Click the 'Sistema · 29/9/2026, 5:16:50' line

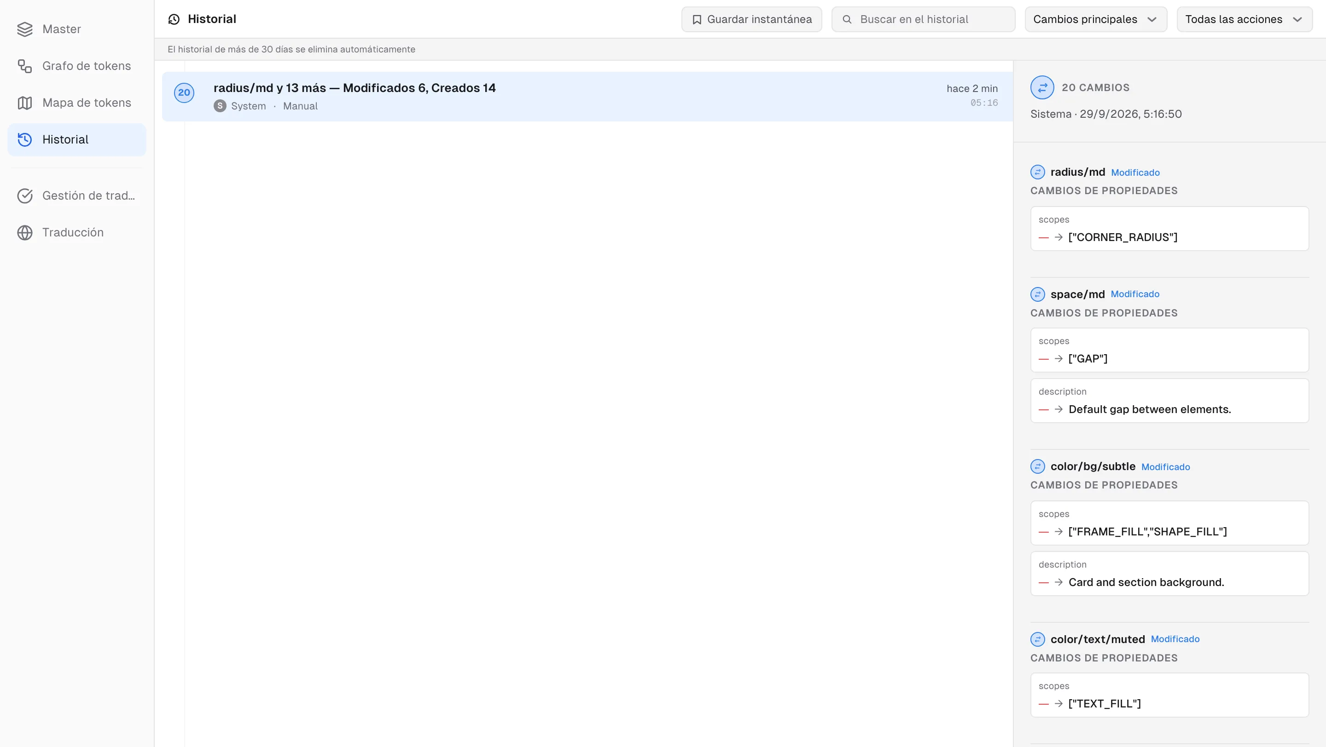[x=1105, y=114]
